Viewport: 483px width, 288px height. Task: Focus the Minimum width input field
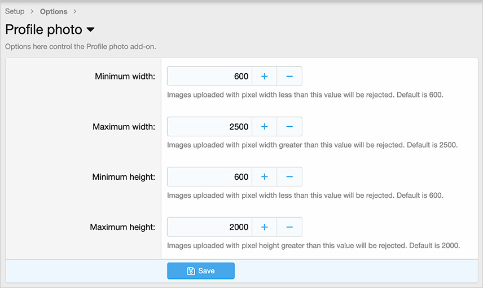pyautogui.click(x=209, y=76)
